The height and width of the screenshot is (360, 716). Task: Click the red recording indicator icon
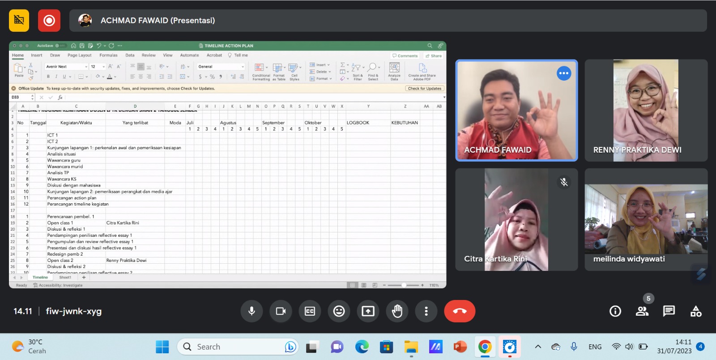pyautogui.click(x=49, y=21)
